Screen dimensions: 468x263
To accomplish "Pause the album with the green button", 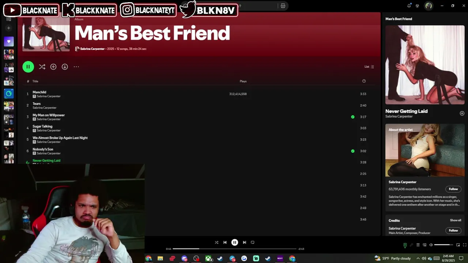I will pos(28,67).
